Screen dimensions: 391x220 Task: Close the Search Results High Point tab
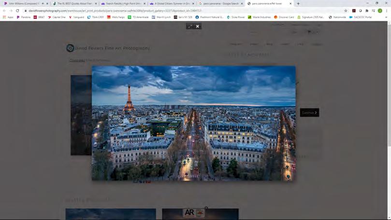pyautogui.click(x=145, y=3)
